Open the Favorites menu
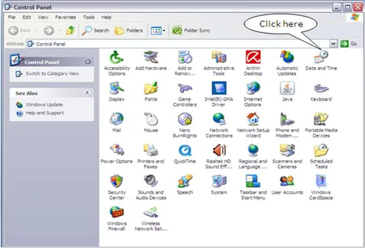Screen dimensions: 365x248 [x=65, y=17]
